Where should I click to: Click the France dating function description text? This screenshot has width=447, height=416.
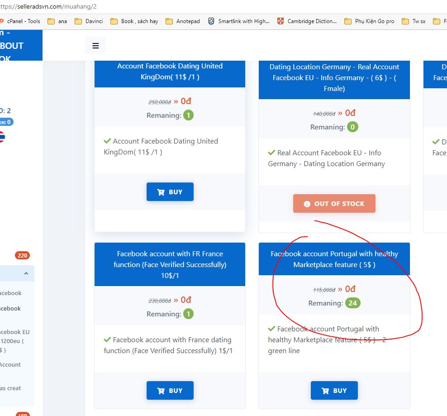click(x=168, y=345)
